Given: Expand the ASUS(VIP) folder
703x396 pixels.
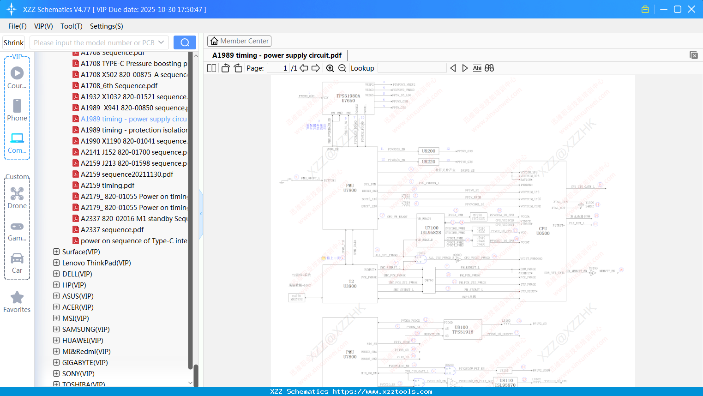Looking at the screenshot, I should tap(56, 296).
